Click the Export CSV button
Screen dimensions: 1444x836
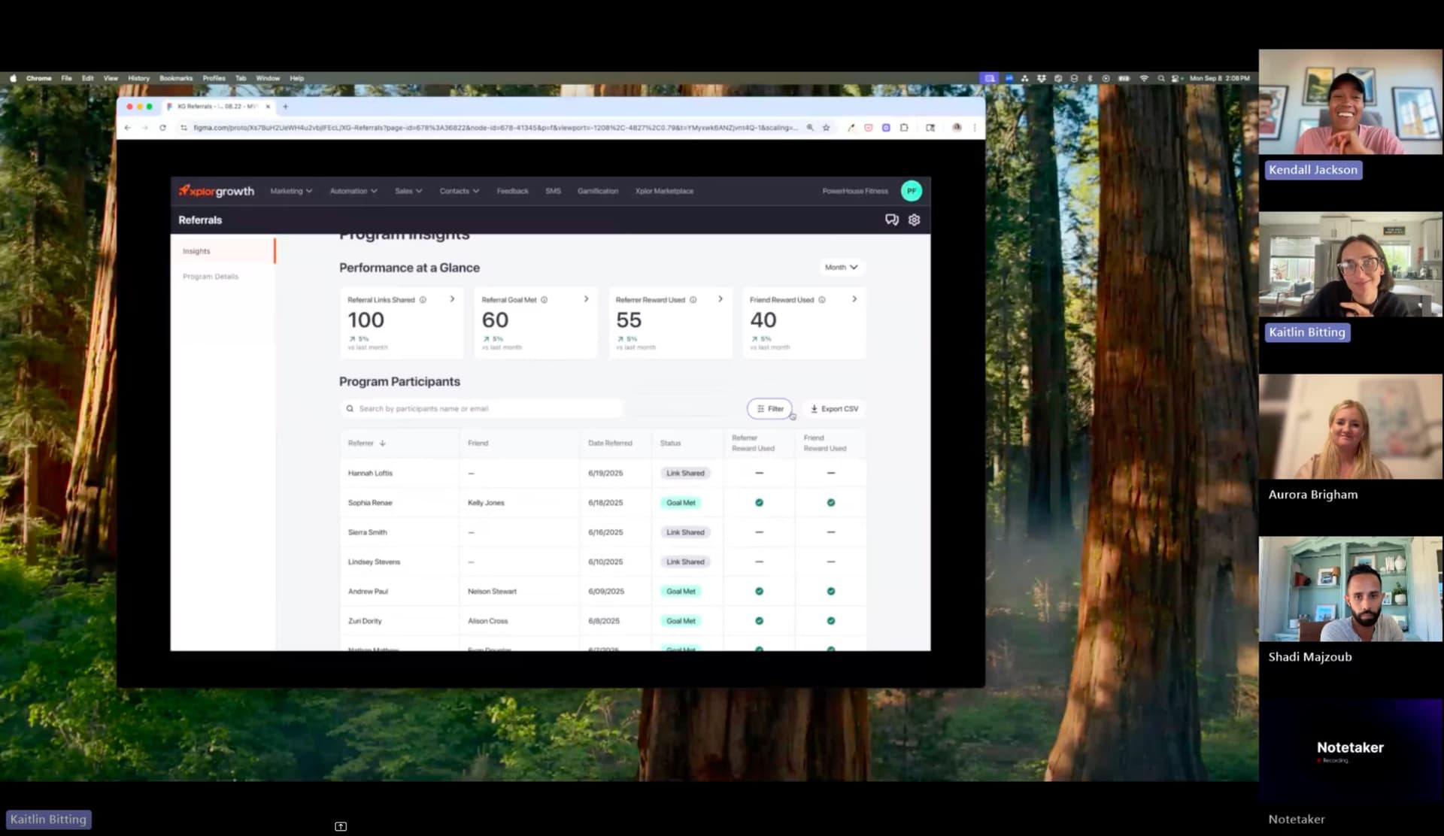(834, 409)
